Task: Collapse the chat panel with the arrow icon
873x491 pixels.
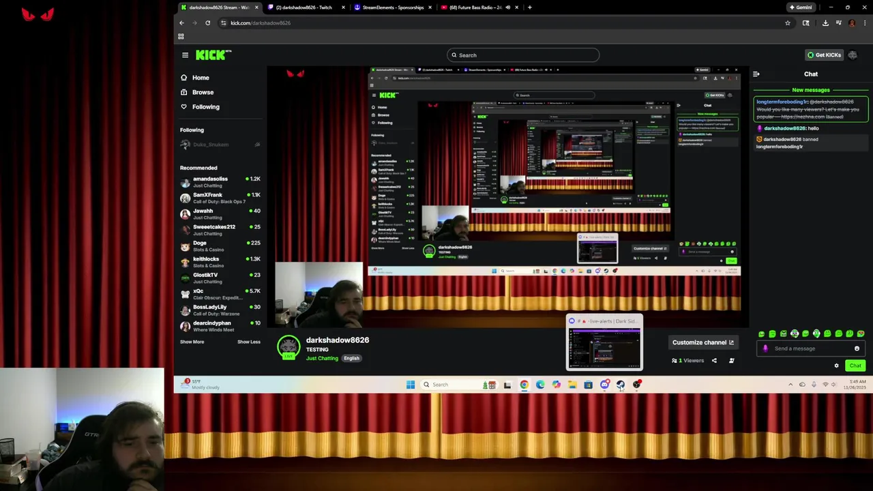Action: [756, 74]
